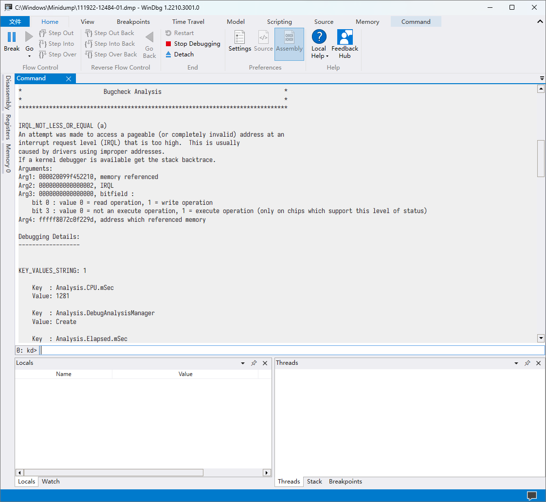Expand the Locals panel options arrow
546x502 pixels.
click(x=243, y=363)
